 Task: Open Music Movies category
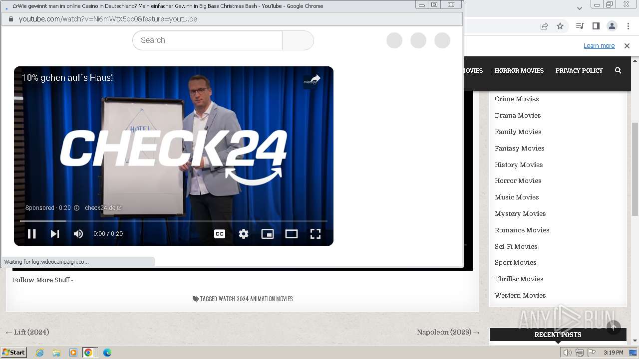coord(517,197)
